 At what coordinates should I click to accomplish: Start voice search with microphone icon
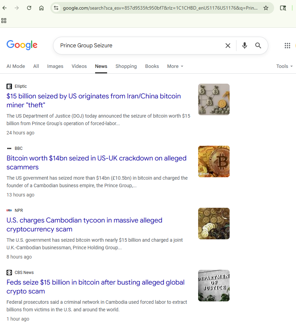pyautogui.click(x=244, y=46)
